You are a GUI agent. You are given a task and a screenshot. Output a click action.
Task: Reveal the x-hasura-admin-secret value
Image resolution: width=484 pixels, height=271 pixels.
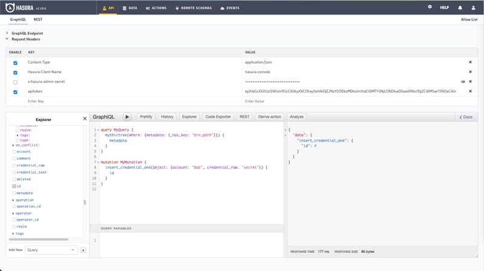(x=463, y=82)
